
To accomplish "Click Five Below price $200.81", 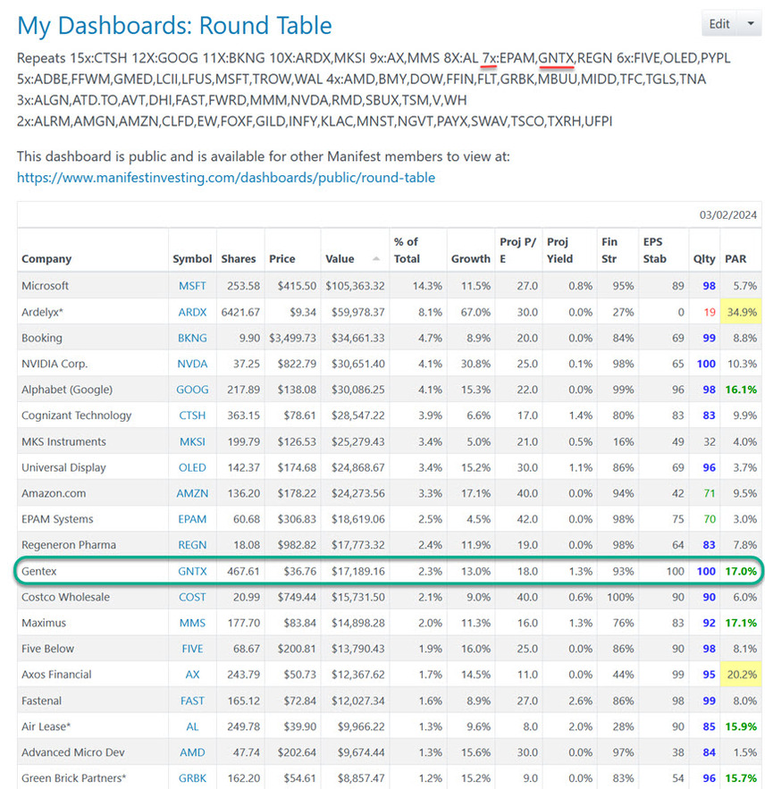I will tap(297, 649).
